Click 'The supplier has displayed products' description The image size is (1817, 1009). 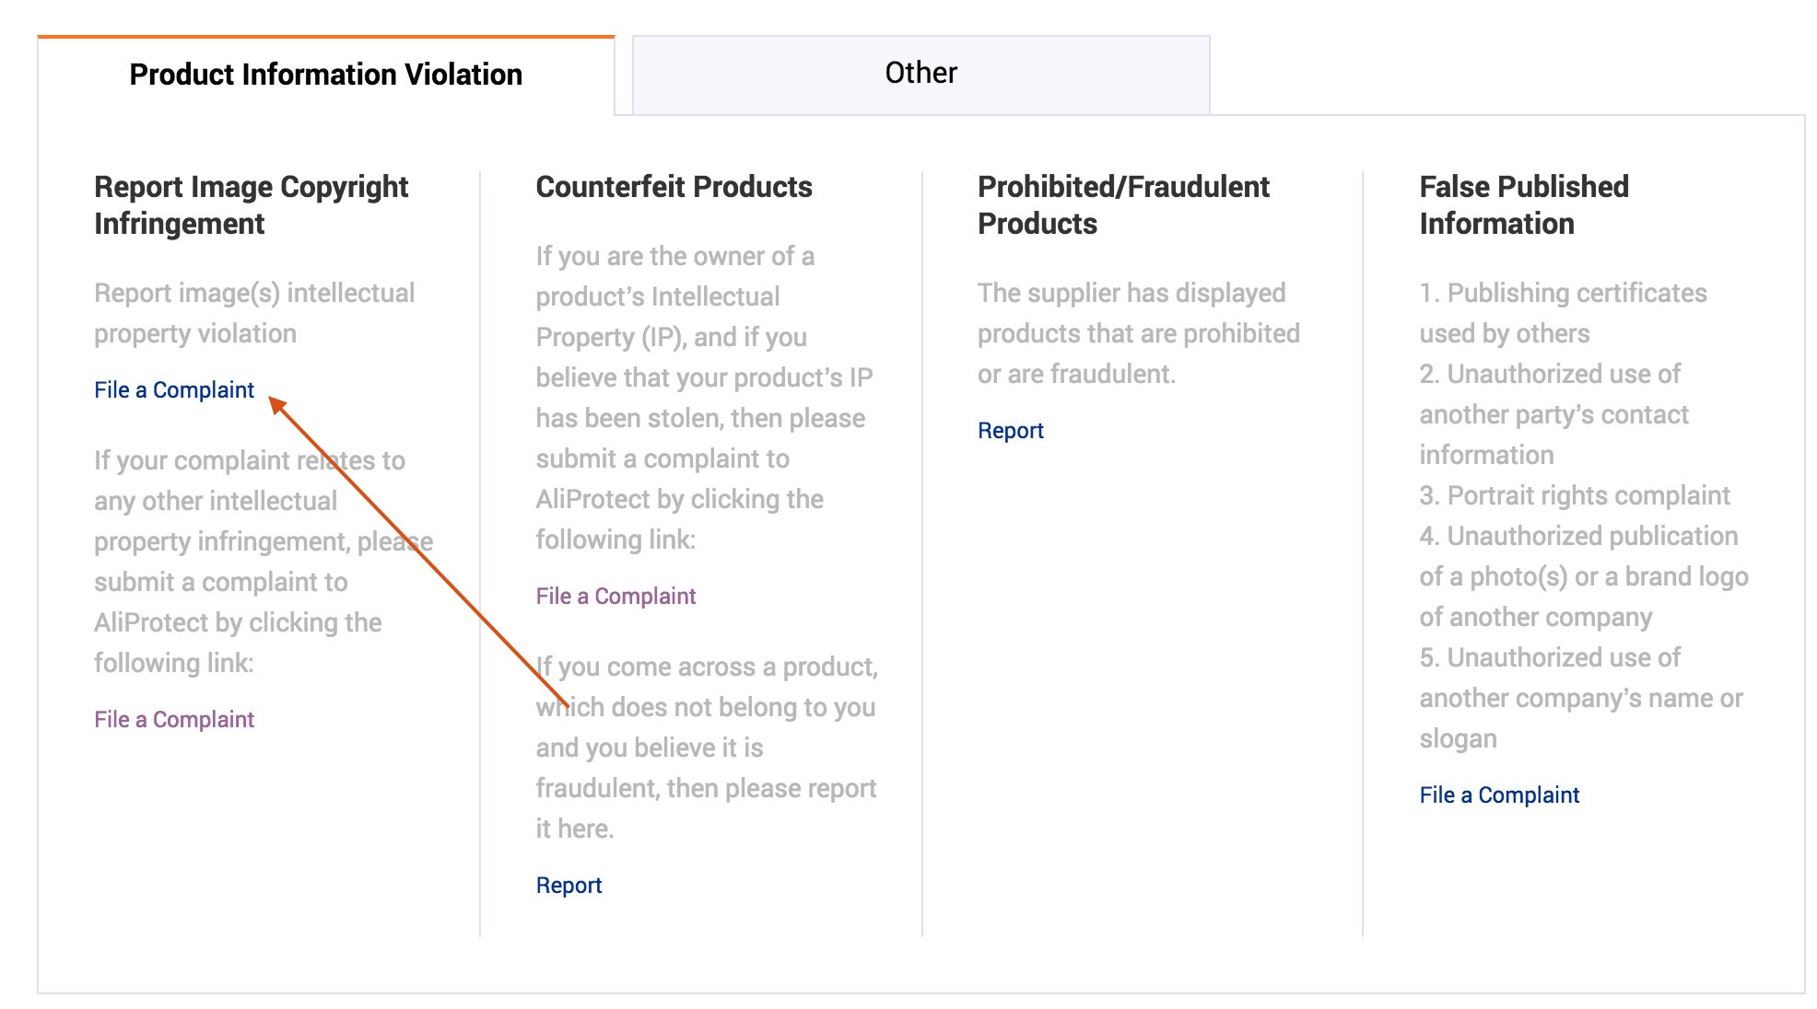coord(1138,333)
